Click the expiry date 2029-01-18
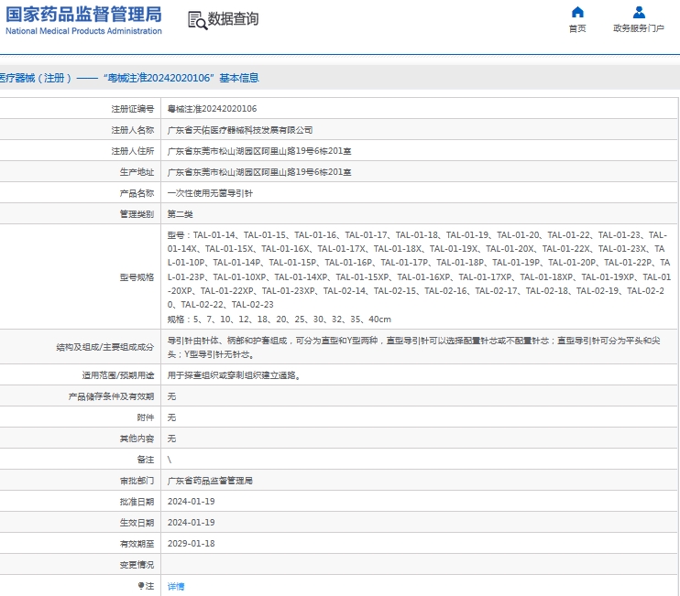The height and width of the screenshot is (596, 680). [192, 544]
